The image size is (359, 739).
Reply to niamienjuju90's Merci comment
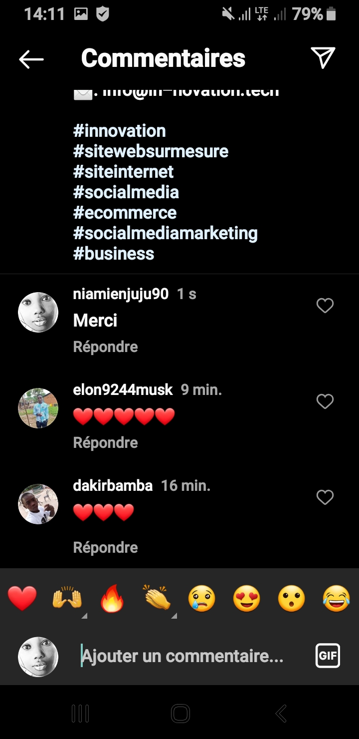105,347
